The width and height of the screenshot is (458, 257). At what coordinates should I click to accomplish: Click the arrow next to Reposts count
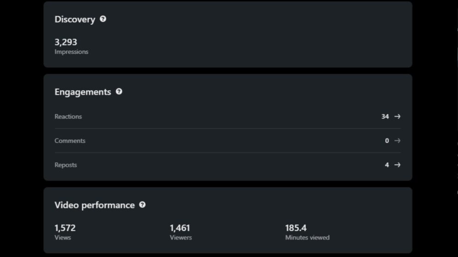point(397,165)
